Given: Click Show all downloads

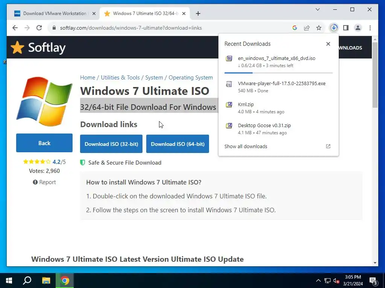Looking at the screenshot, I should click(x=246, y=147).
